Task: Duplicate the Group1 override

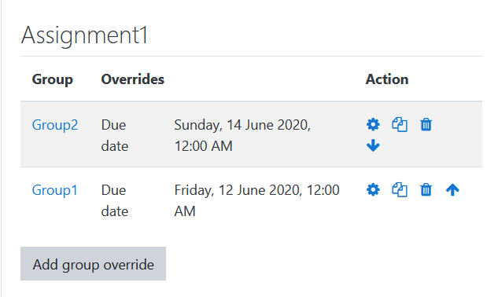Action: click(400, 190)
